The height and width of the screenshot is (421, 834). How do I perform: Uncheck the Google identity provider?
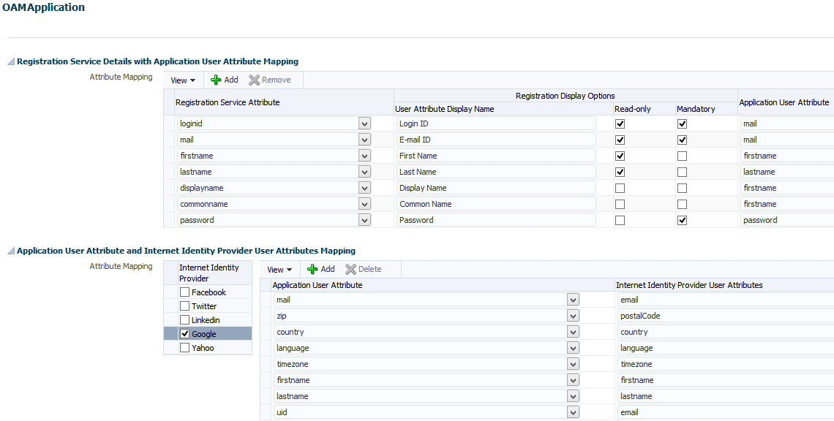[184, 333]
